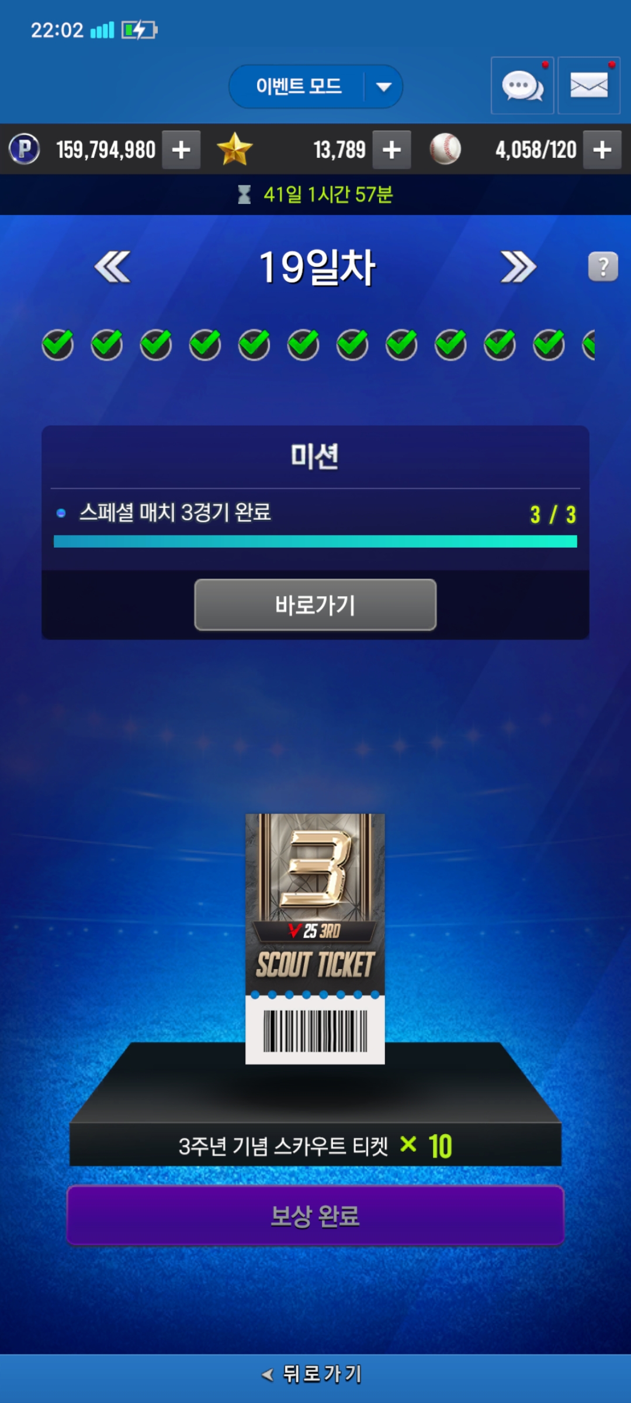The width and height of the screenshot is (631, 1403).
Task: Tap the Scout Ticket reward image
Action: [x=315, y=939]
